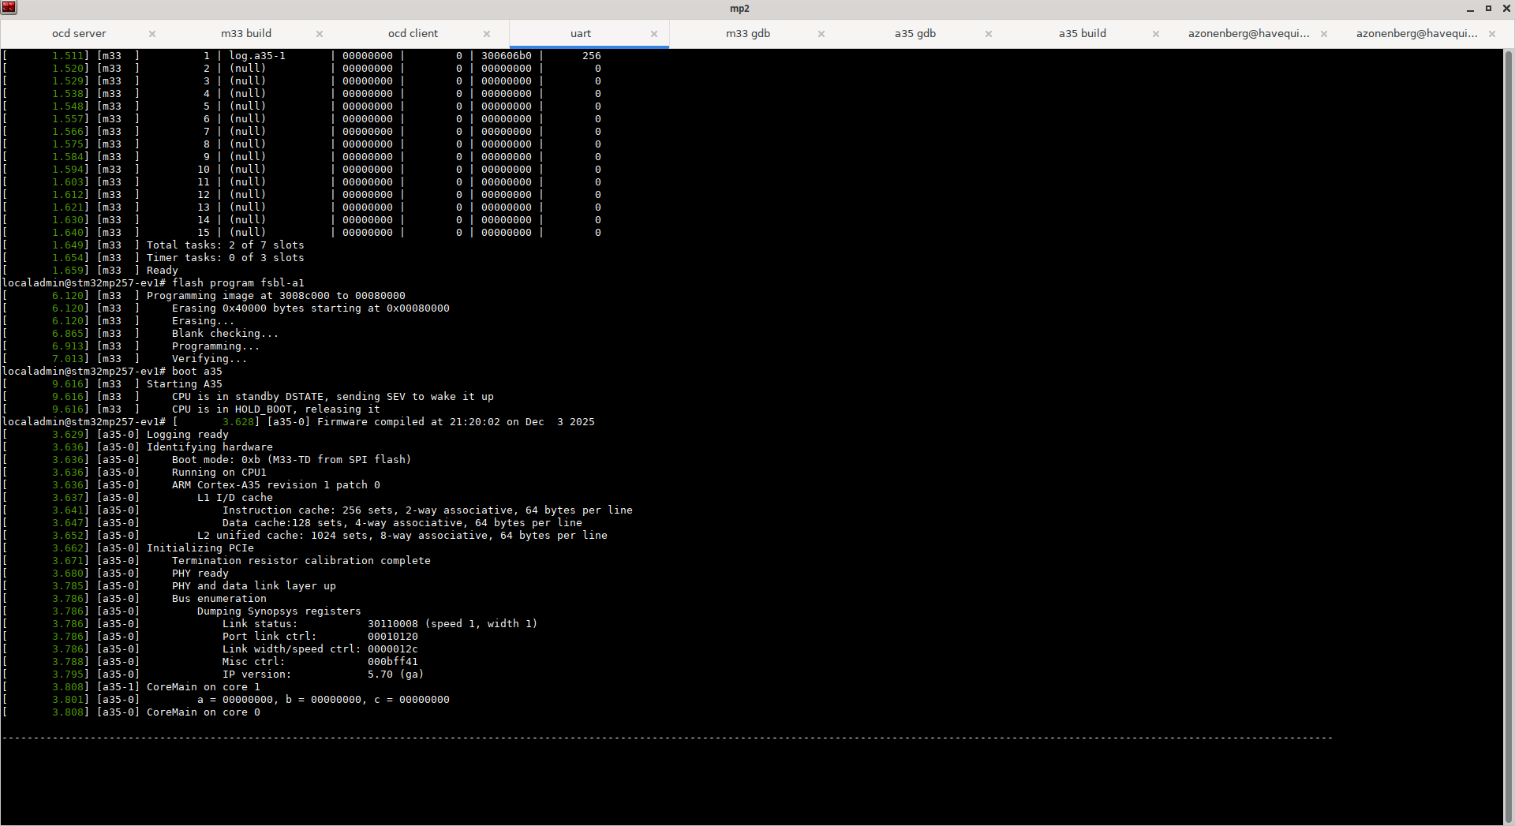Close the m33 gdb tab
This screenshot has height=826, width=1515.
[x=821, y=34]
